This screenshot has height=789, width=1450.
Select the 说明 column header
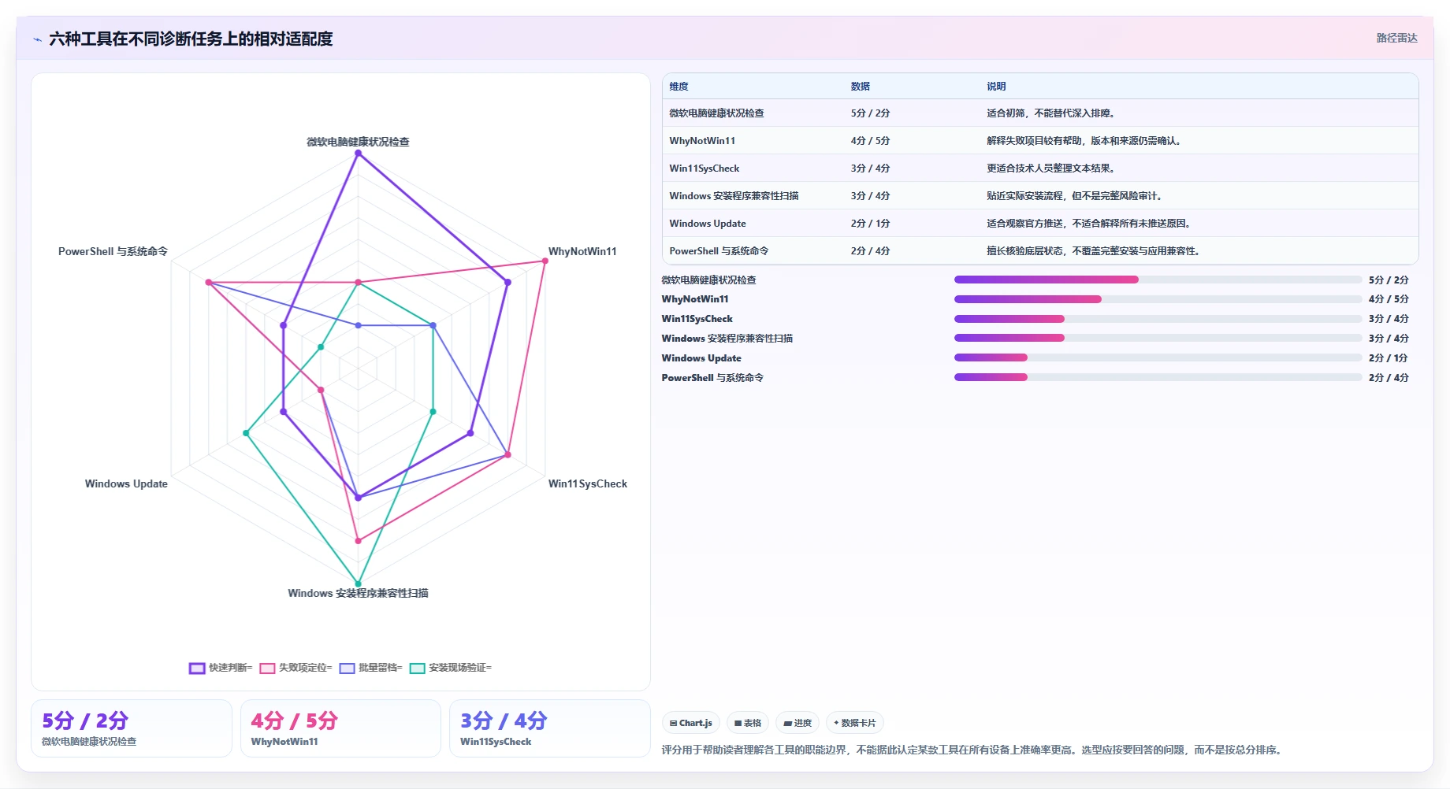pos(996,87)
